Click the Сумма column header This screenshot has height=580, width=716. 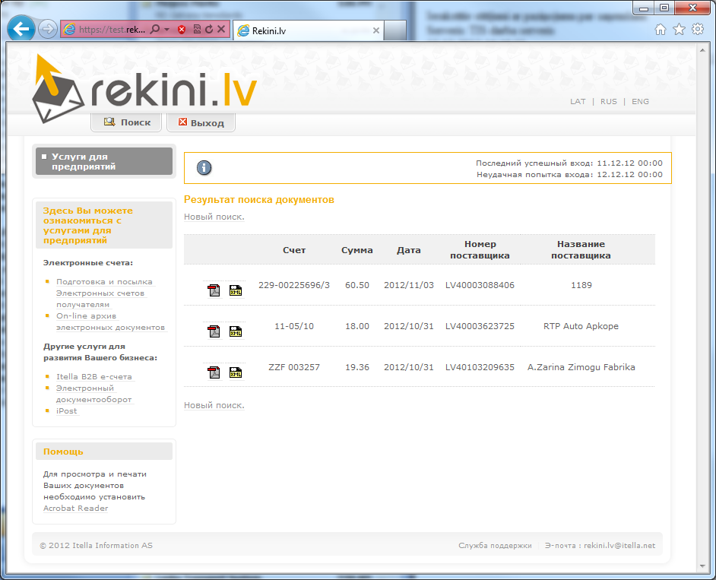(x=357, y=250)
